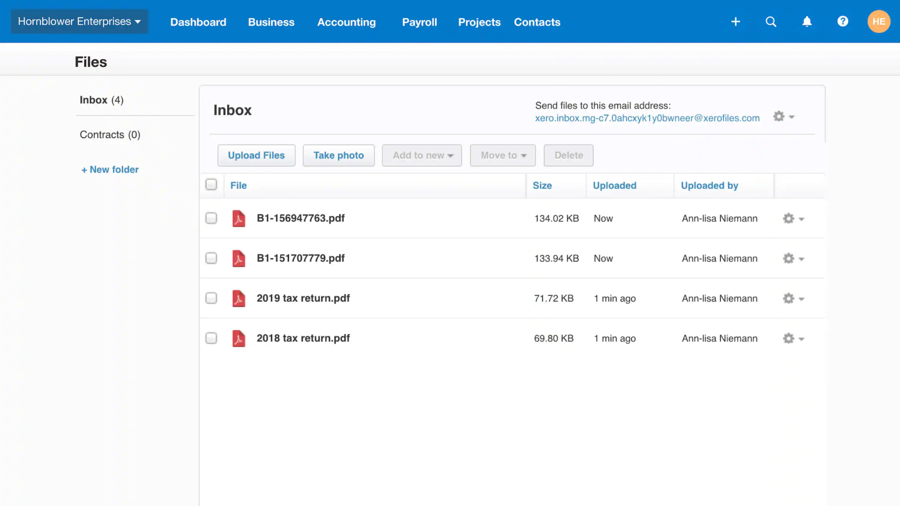This screenshot has width=900, height=506.
Task: Sort by the Uploaded column header
Action: pyautogui.click(x=614, y=185)
